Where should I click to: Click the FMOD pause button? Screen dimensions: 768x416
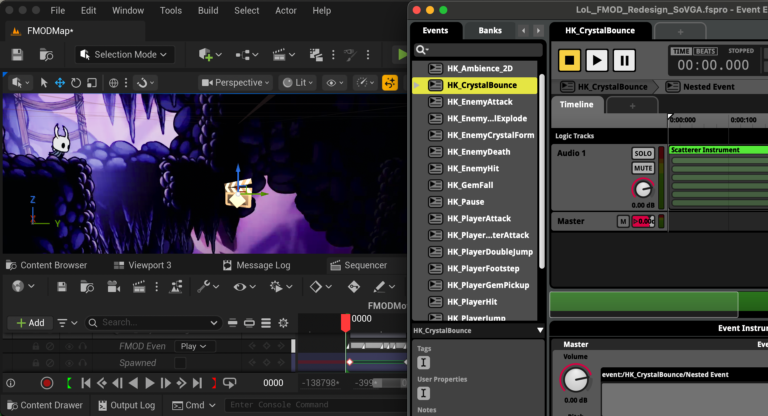[624, 60]
